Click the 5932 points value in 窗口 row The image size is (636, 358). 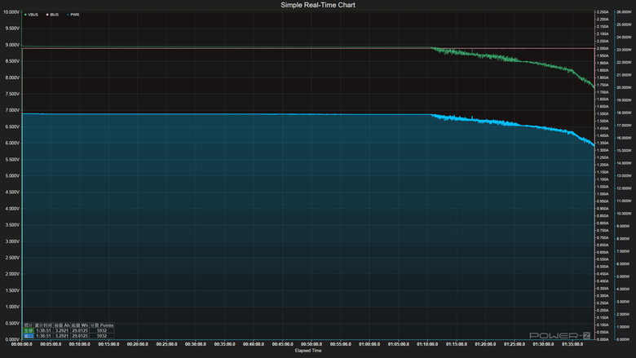click(102, 336)
